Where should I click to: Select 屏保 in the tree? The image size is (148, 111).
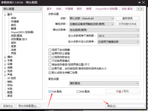(10, 96)
